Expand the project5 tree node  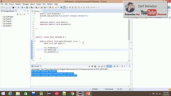(x=2, y=26)
